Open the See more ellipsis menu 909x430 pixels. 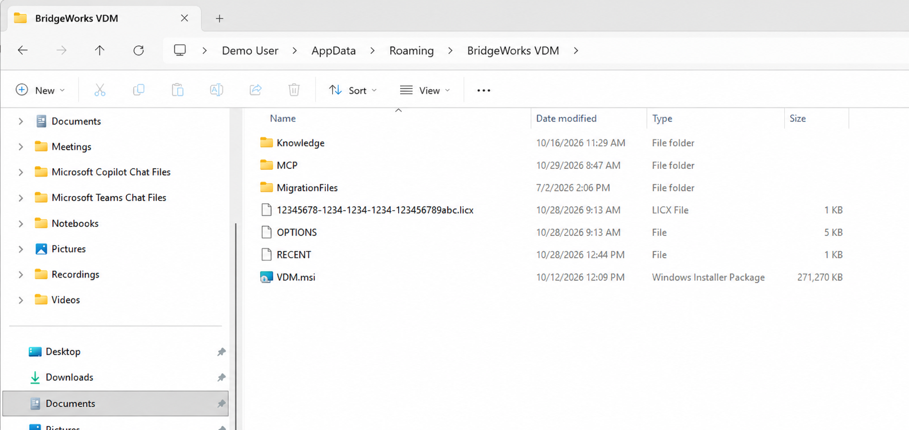pyautogui.click(x=483, y=91)
